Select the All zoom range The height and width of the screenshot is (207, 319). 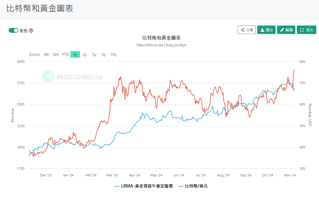46,54
